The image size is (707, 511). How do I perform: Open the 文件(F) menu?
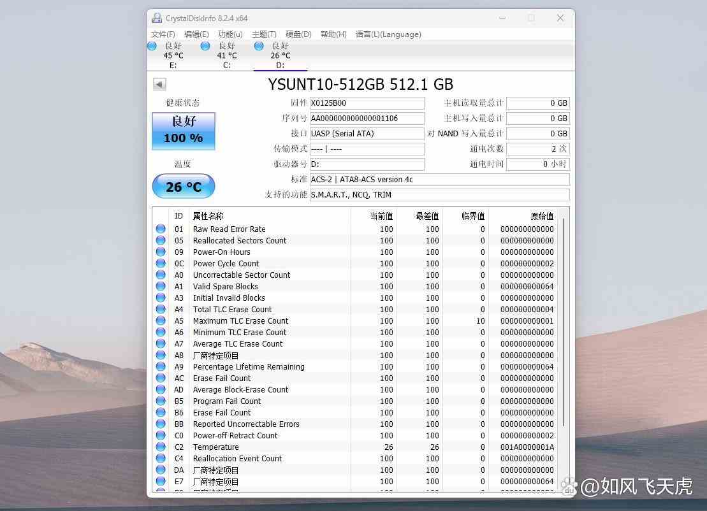click(163, 34)
